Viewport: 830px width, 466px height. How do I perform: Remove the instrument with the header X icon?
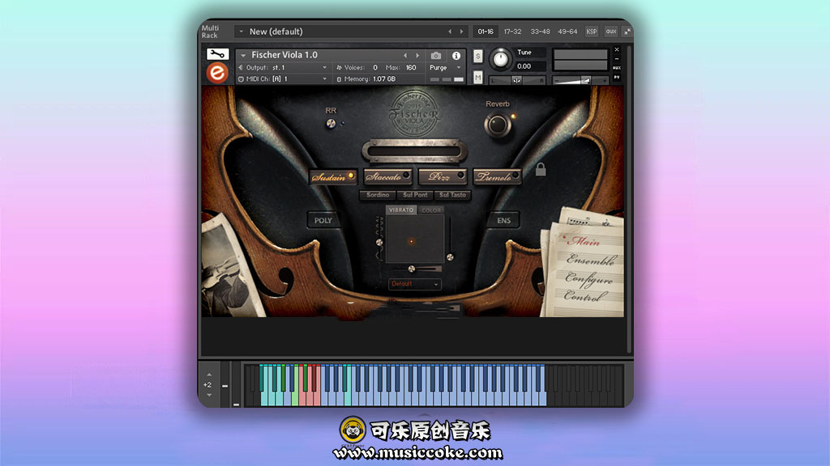(x=617, y=49)
